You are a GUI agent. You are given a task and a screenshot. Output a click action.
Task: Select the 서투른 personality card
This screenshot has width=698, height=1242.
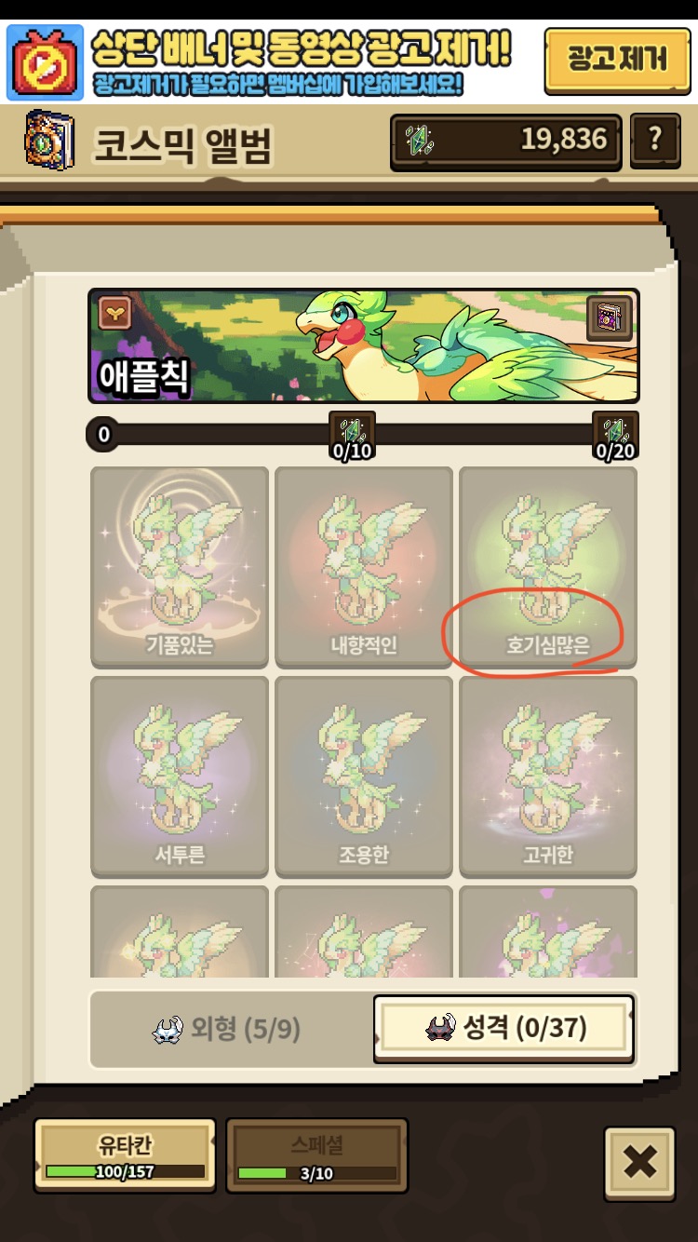pos(180,776)
